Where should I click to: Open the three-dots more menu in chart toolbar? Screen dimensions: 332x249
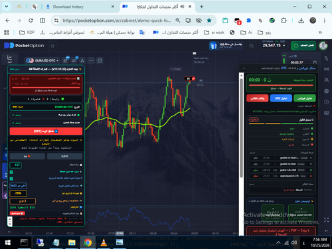(x=91, y=60)
